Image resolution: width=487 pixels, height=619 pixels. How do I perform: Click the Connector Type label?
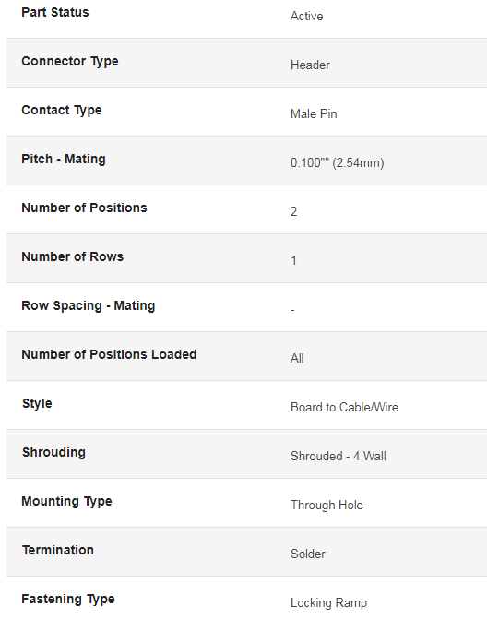tap(70, 62)
